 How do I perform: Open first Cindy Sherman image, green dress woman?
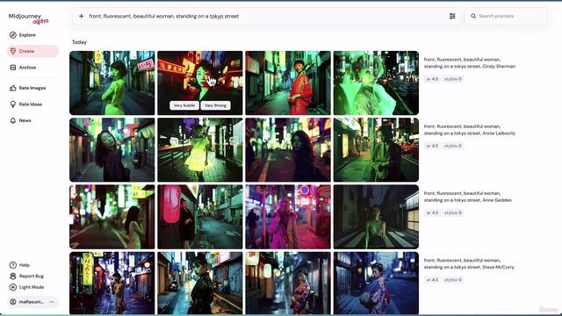point(112,83)
